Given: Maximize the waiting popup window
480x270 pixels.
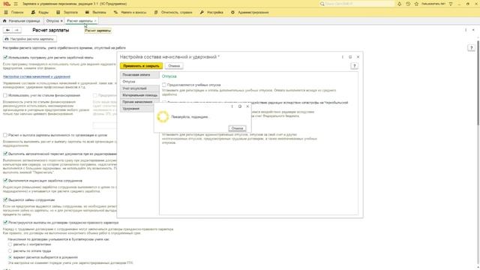Looking at the screenshot, I should point(240,106).
